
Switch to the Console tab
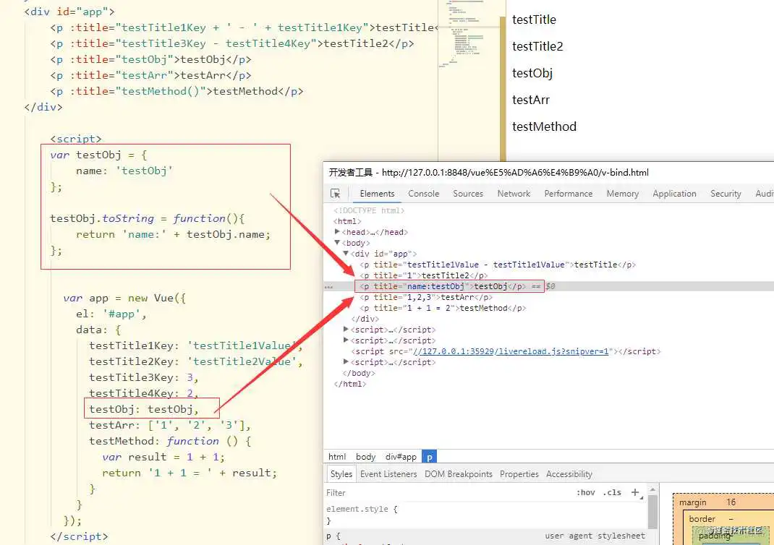click(423, 194)
